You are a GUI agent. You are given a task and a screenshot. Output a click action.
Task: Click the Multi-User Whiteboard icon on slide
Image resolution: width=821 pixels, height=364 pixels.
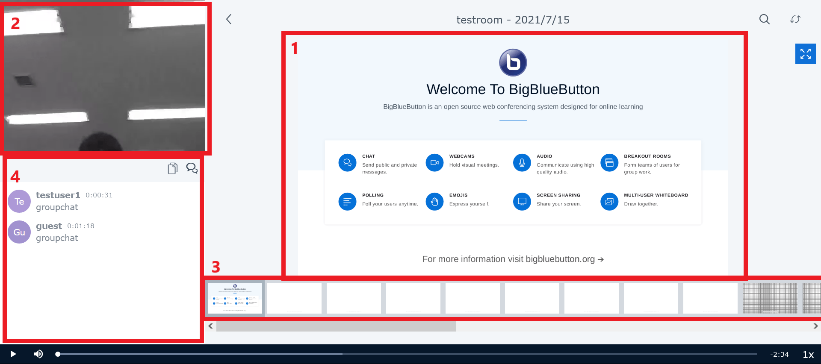(x=609, y=202)
